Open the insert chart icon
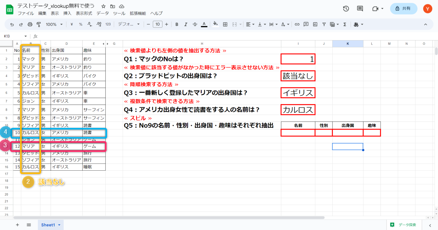The image size is (438, 230). point(315,24)
